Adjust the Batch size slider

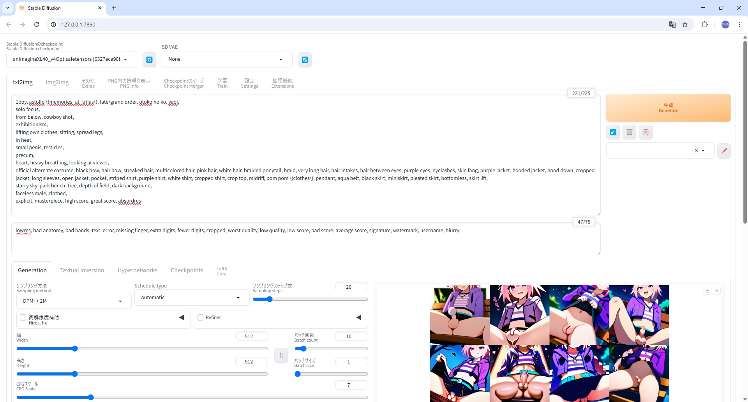pos(331,374)
